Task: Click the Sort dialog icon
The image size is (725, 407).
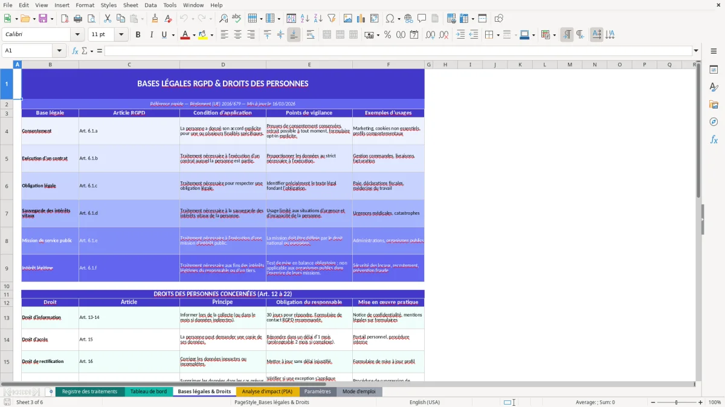Action: coord(291,19)
